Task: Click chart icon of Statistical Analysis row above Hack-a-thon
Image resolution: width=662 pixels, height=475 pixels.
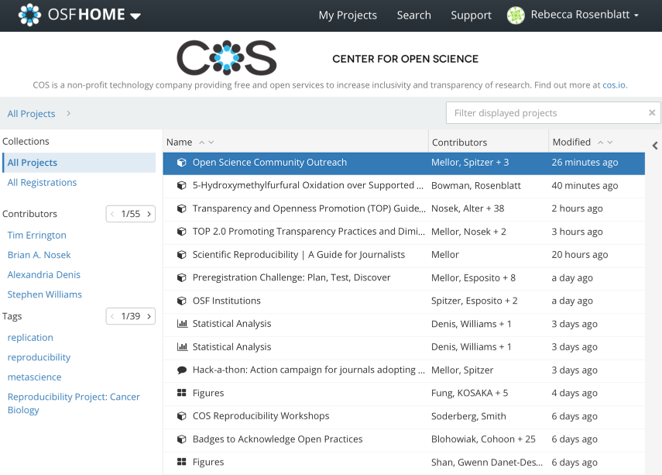Action: pos(182,347)
